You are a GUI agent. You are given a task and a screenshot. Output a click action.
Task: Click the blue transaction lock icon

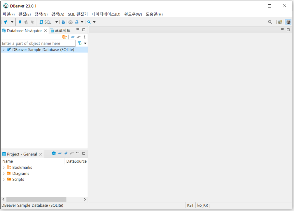point(63,22)
